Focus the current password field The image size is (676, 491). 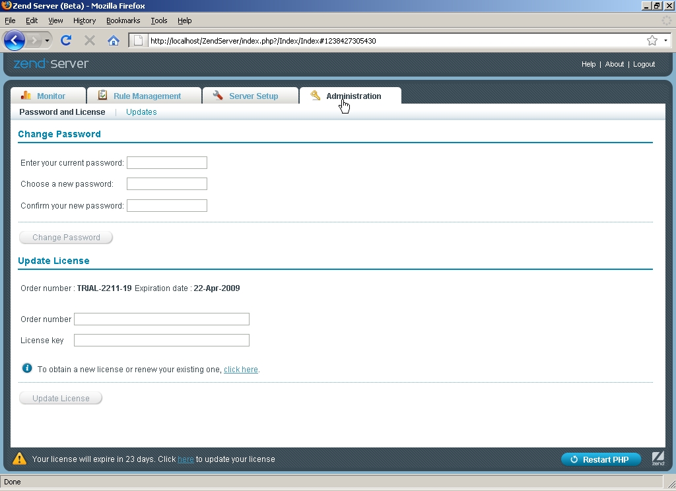point(167,162)
